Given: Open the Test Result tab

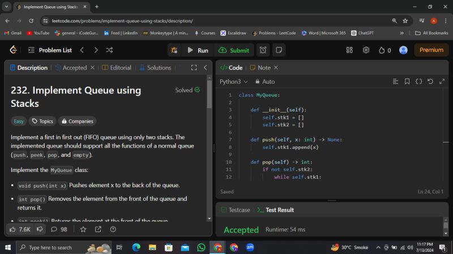Looking at the screenshot, I should [x=276, y=210].
